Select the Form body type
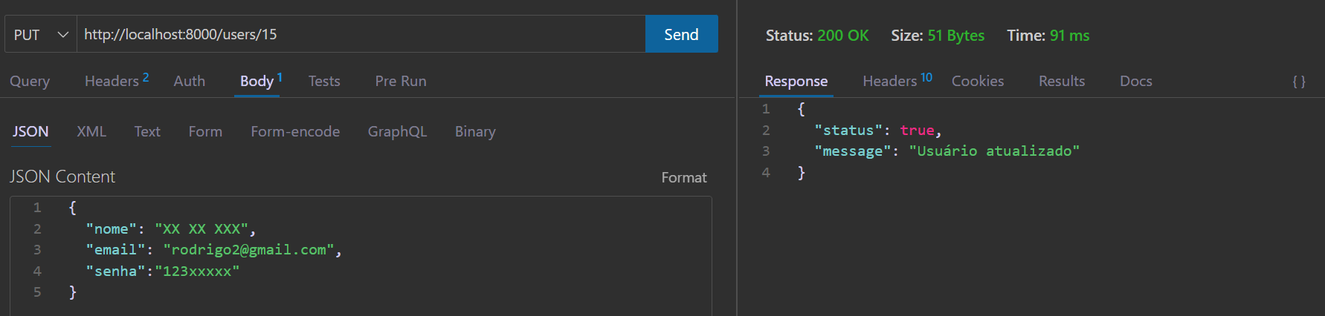Screen dimensions: 1325x316 point(205,131)
